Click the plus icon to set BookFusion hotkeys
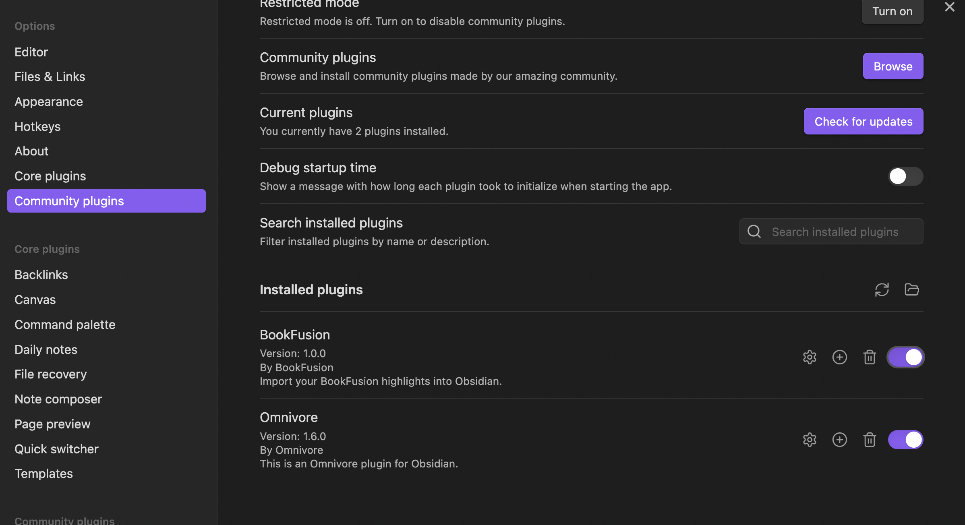 tap(839, 357)
